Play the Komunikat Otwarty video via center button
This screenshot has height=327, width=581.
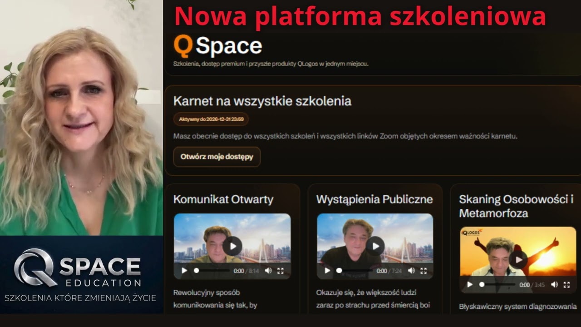pos(232,246)
